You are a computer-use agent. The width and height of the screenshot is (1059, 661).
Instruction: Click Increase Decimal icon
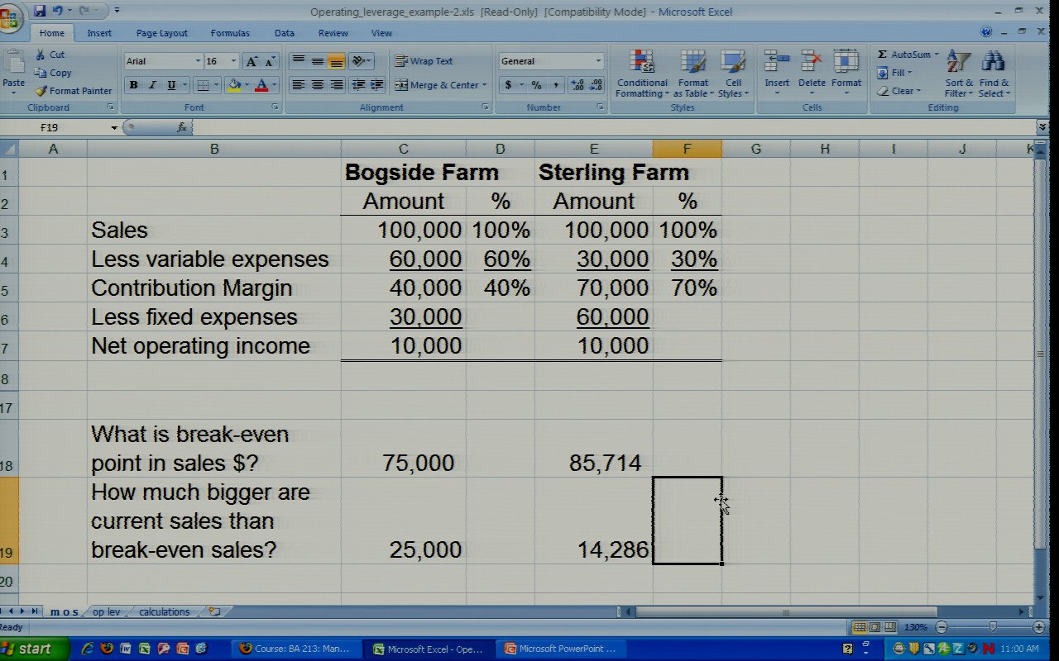click(x=577, y=85)
